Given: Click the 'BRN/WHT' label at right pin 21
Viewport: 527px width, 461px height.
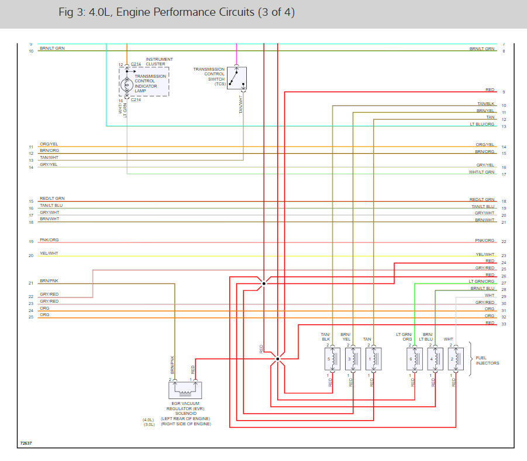Looking at the screenshot, I should point(485,220).
